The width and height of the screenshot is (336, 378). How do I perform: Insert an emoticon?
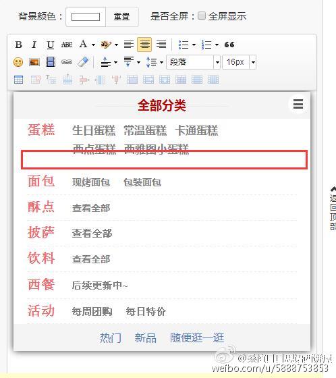pos(18,62)
